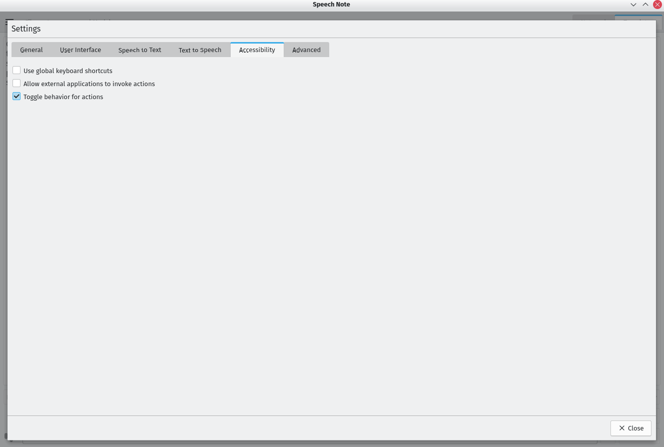Go to the Text to Speech tab
The image size is (664, 447).
[x=200, y=50]
